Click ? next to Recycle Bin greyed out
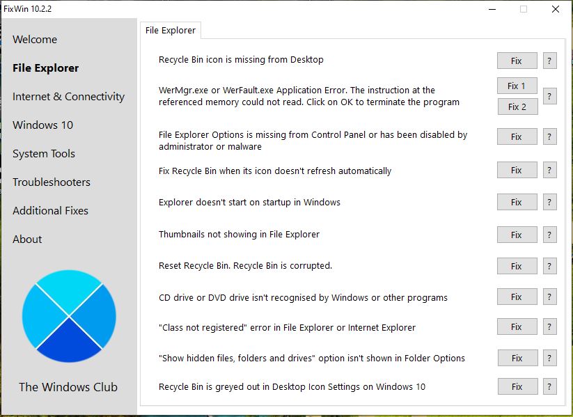Viewport: 573px width, 417px height. click(549, 386)
